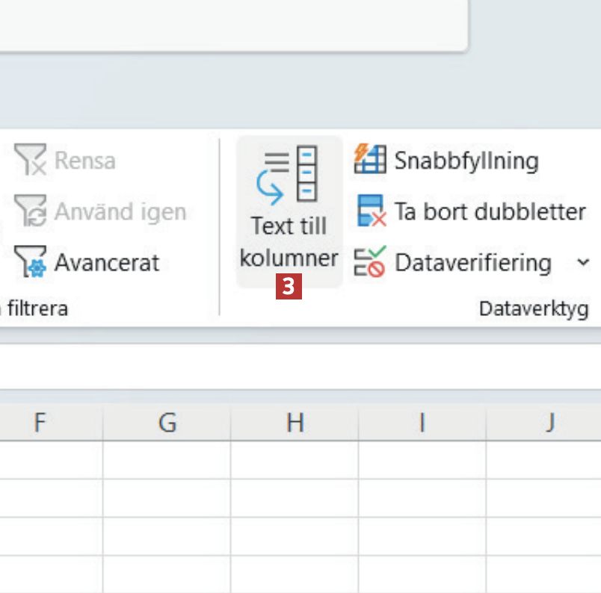This screenshot has height=593, width=601.
Task: Select the column F header
Action: click(40, 423)
